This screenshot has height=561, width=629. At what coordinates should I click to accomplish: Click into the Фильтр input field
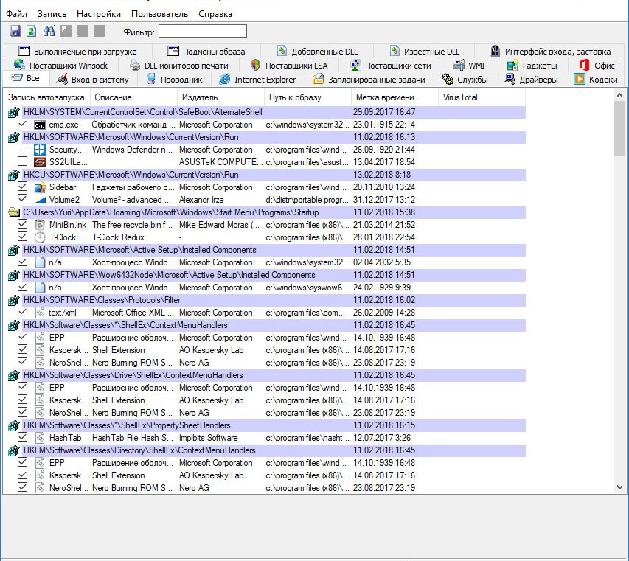(203, 31)
